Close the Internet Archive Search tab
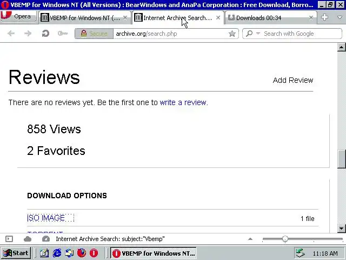Image resolution: width=346 pixels, height=260 pixels. (218, 18)
